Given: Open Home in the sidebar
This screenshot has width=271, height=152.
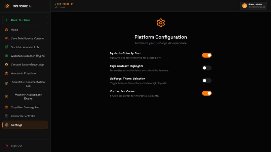Looking at the screenshot, I should (x=25, y=30).
